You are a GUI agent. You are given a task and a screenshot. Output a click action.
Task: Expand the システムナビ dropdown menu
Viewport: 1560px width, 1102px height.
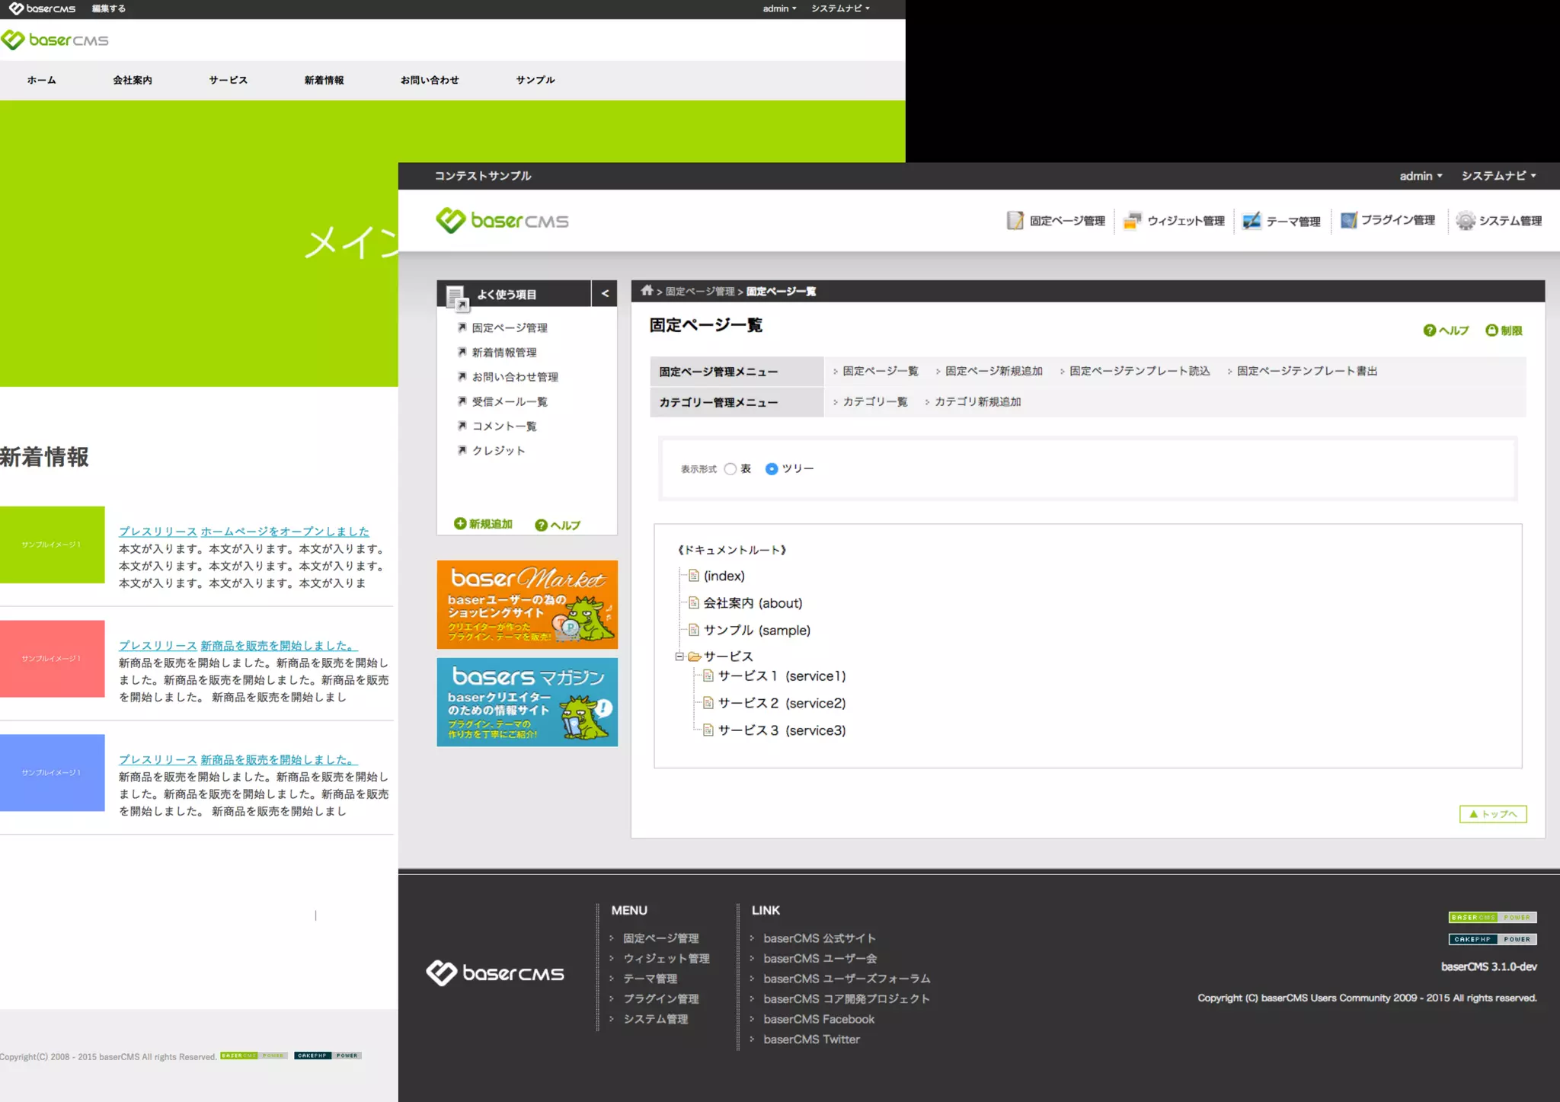pyautogui.click(x=1498, y=176)
